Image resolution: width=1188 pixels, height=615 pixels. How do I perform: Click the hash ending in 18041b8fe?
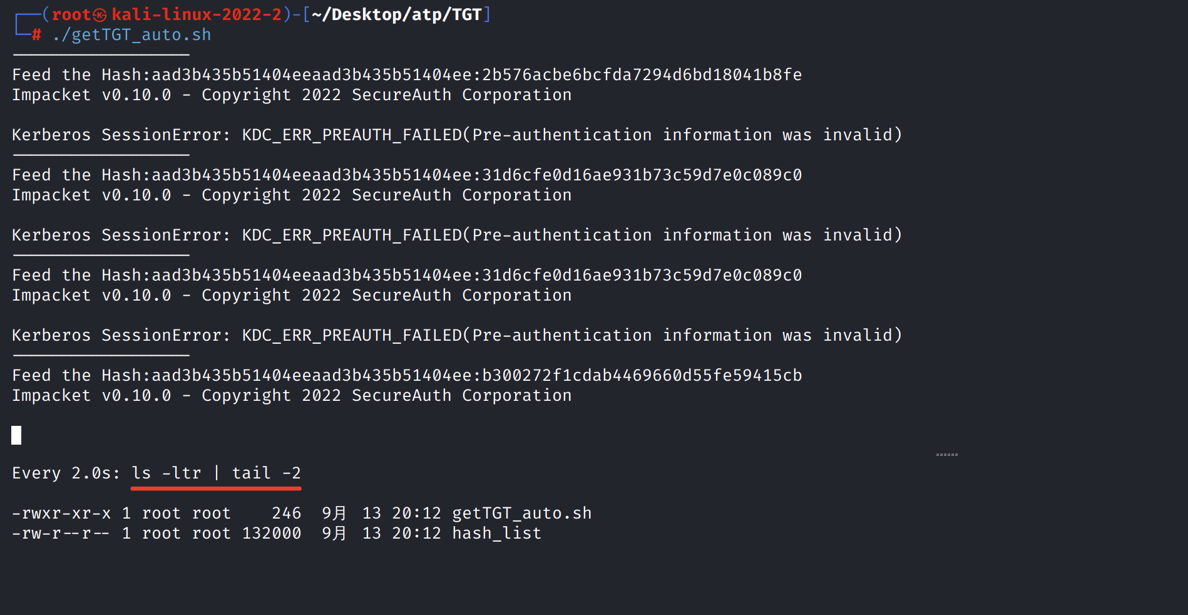click(642, 75)
